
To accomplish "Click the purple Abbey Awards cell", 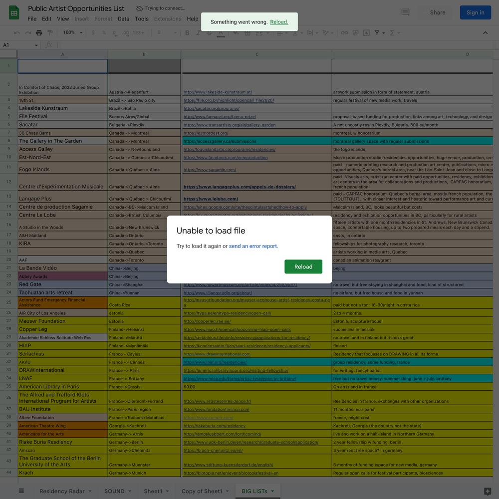I will click(x=63, y=276).
